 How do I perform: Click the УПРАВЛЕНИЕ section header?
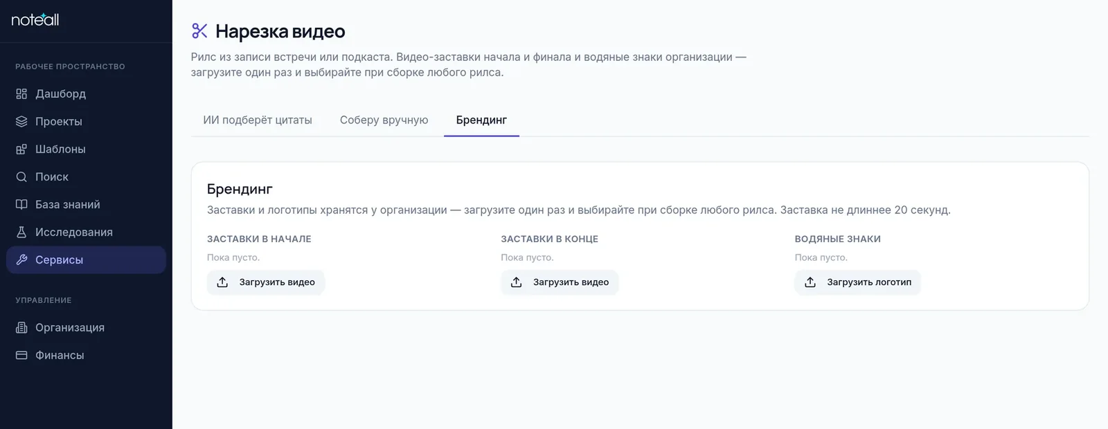coord(44,300)
